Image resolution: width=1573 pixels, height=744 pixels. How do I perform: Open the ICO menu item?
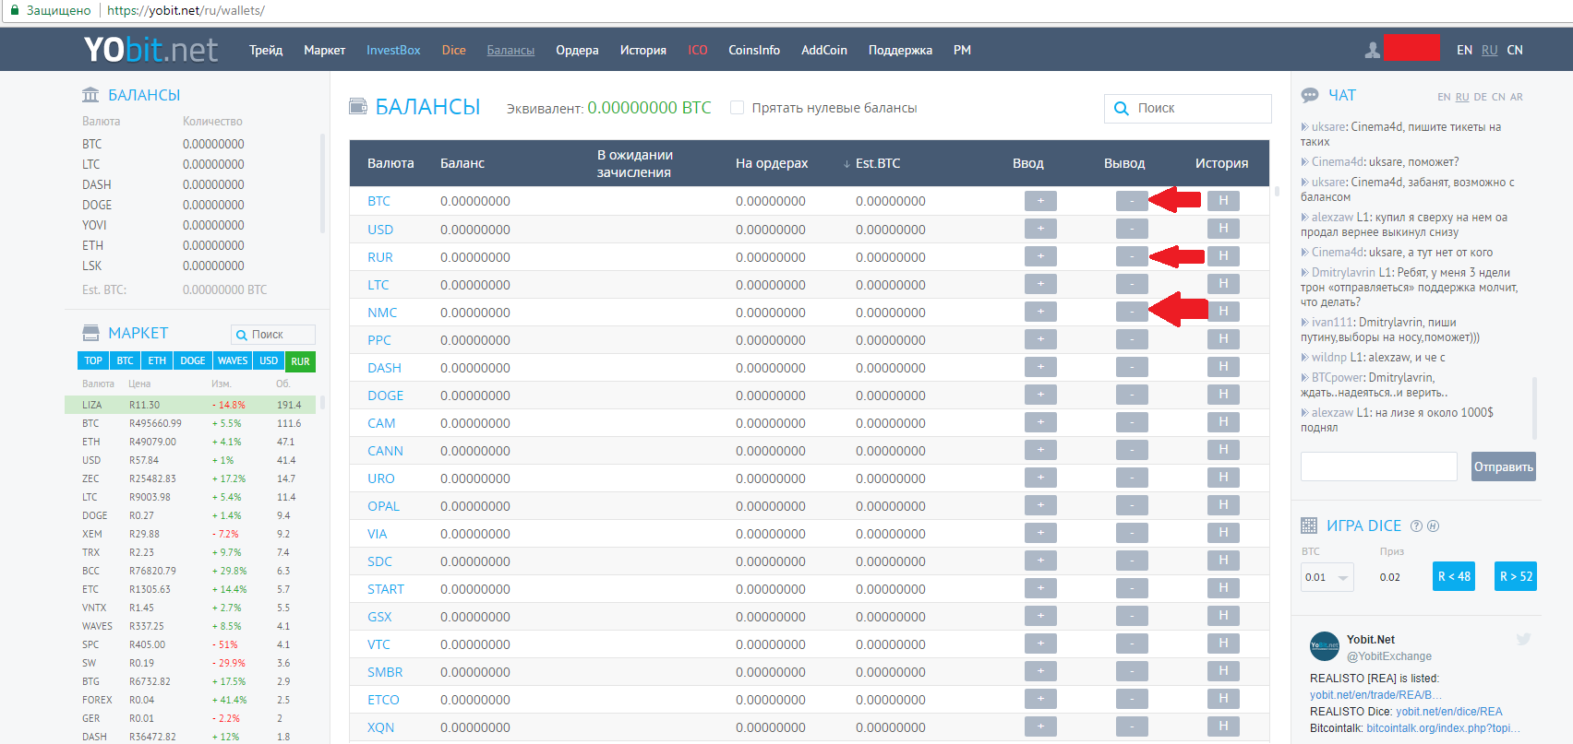click(698, 50)
